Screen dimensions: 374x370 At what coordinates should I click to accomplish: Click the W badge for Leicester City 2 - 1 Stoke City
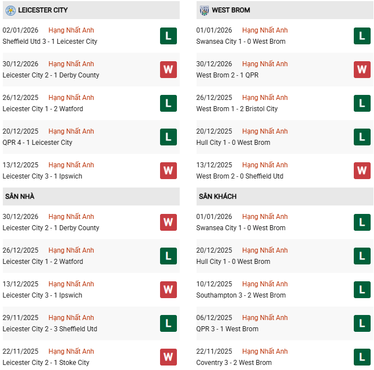(168, 357)
